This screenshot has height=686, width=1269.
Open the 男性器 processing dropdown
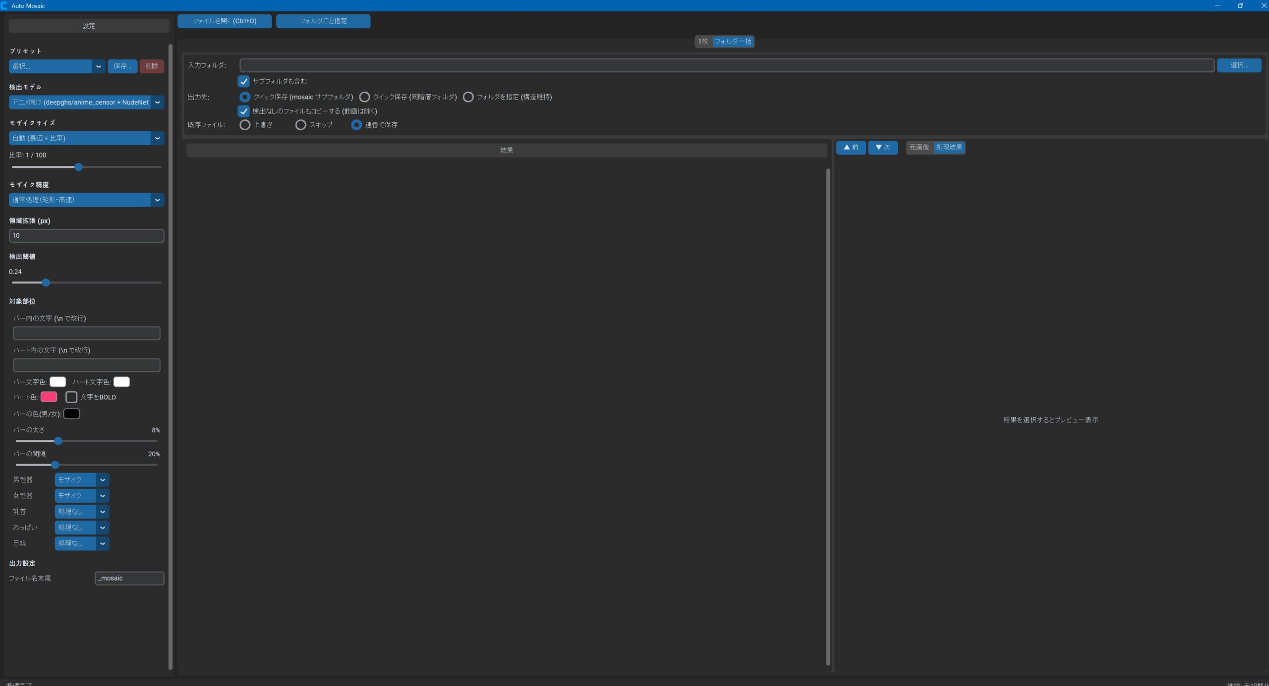(82, 480)
